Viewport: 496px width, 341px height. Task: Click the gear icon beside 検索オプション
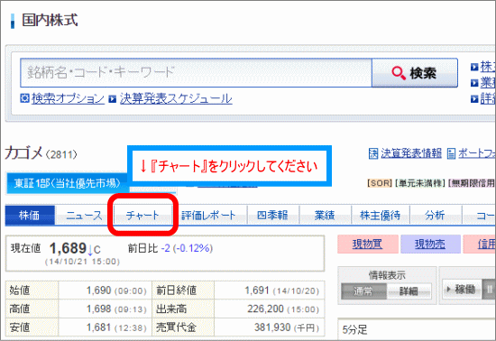click(x=24, y=98)
